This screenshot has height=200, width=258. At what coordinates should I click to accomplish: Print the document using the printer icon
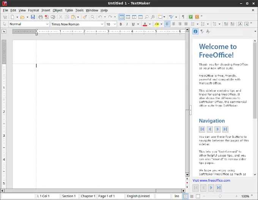pos(41,17)
